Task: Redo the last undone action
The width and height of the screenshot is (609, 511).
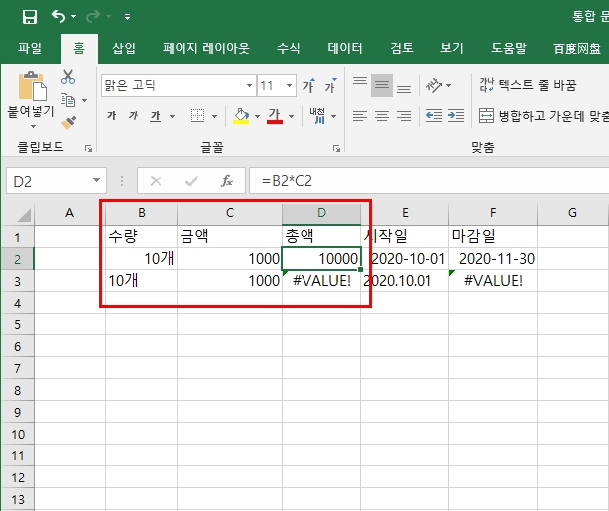Action: 93,16
